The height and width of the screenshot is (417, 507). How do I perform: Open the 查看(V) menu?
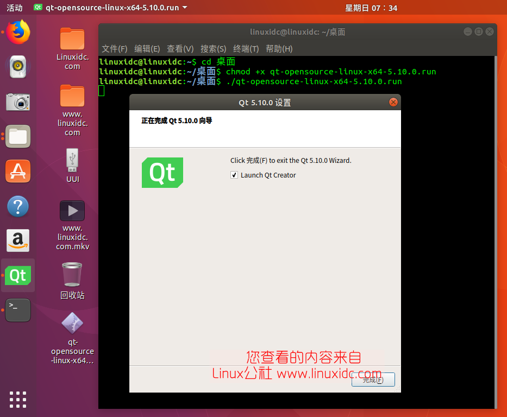(x=180, y=48)
